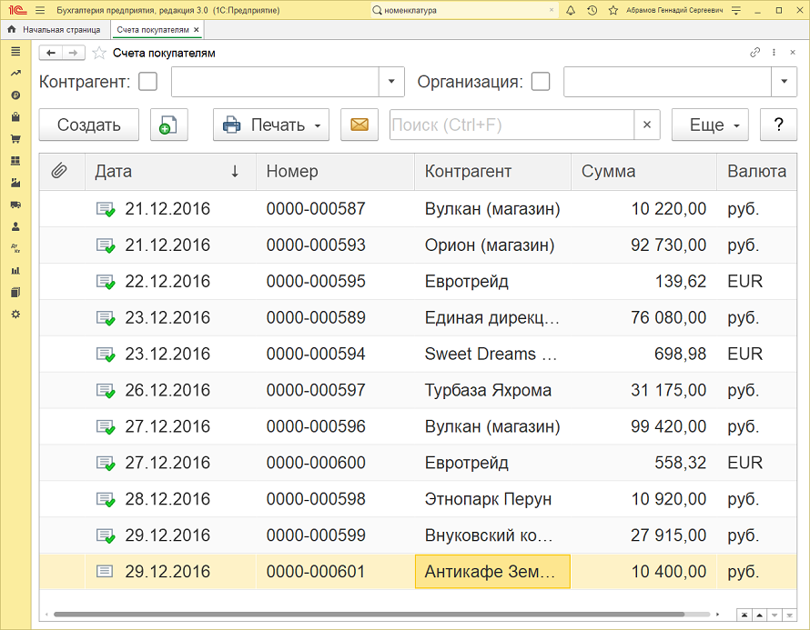Toggle Организация filter checkbox
The height and width of the screenshot is (630, 810).
click(x=541, y=82)
